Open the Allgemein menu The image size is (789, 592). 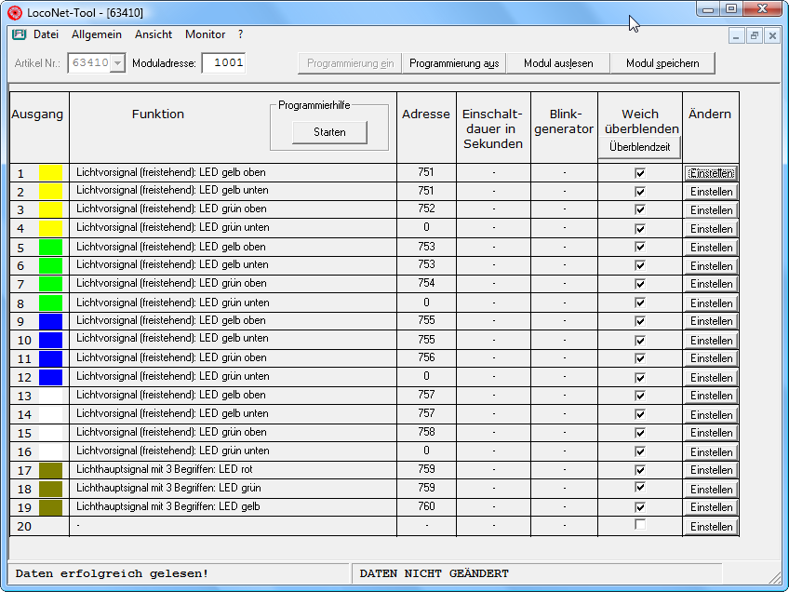click(x=97, y=34)
